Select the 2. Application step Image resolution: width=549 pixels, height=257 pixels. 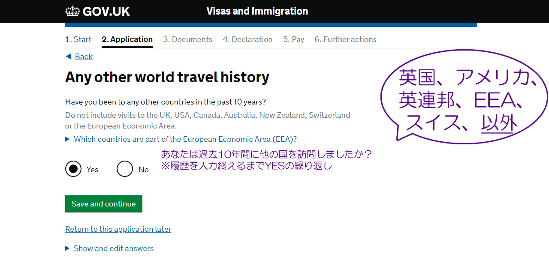coord(127,39)
